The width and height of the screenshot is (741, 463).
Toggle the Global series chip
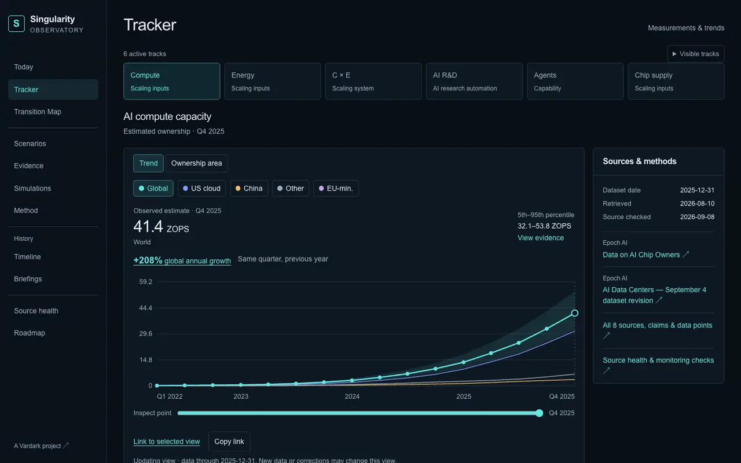click(153, 189)
